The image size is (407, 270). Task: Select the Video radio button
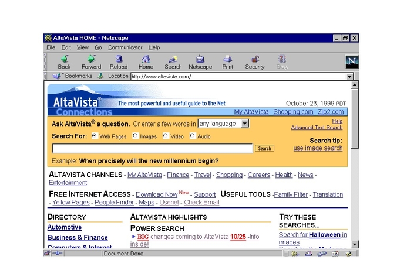166,136
